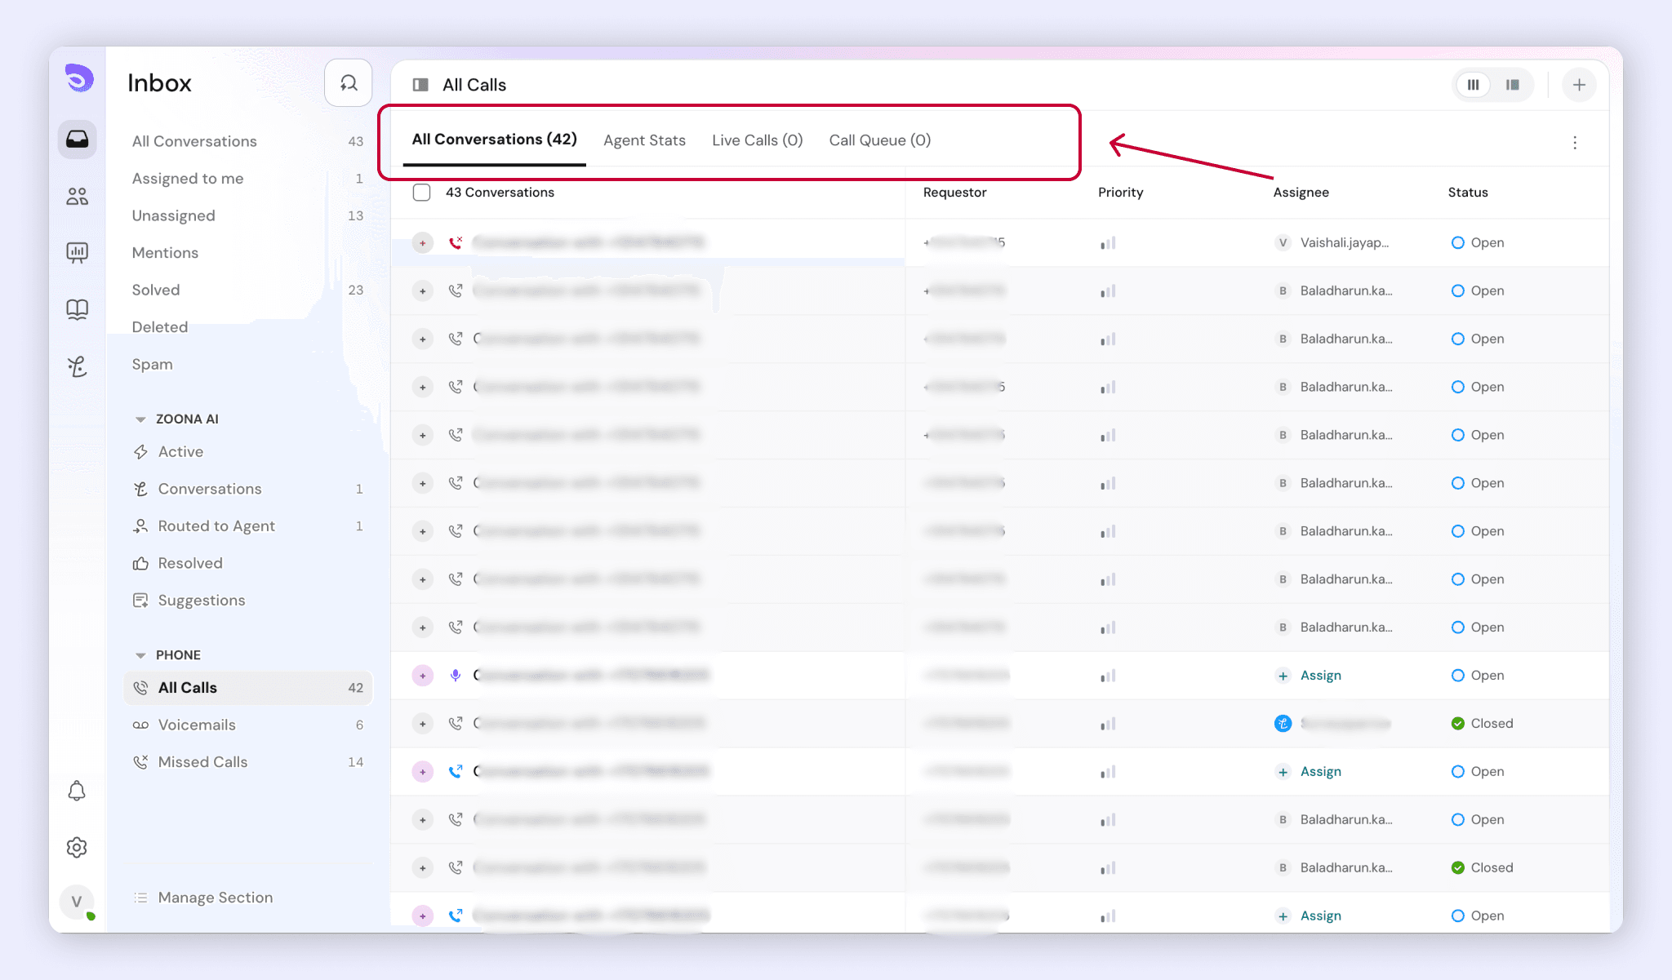This screenshot has height=980, width=1672.
Task: Open the Knowledge Base book icon
Action: [x=78, y=309]
